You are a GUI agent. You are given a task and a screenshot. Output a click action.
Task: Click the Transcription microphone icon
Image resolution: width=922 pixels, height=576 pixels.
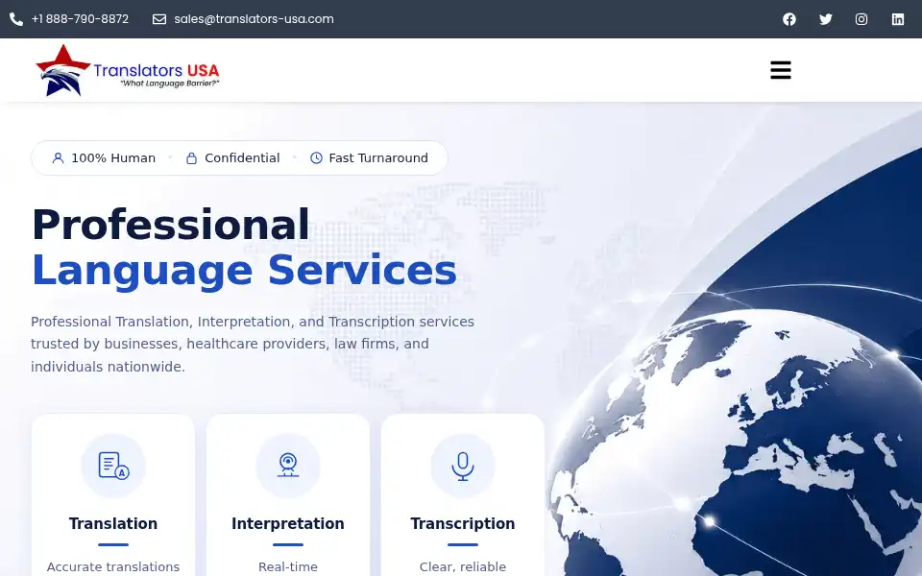[463, 466]
